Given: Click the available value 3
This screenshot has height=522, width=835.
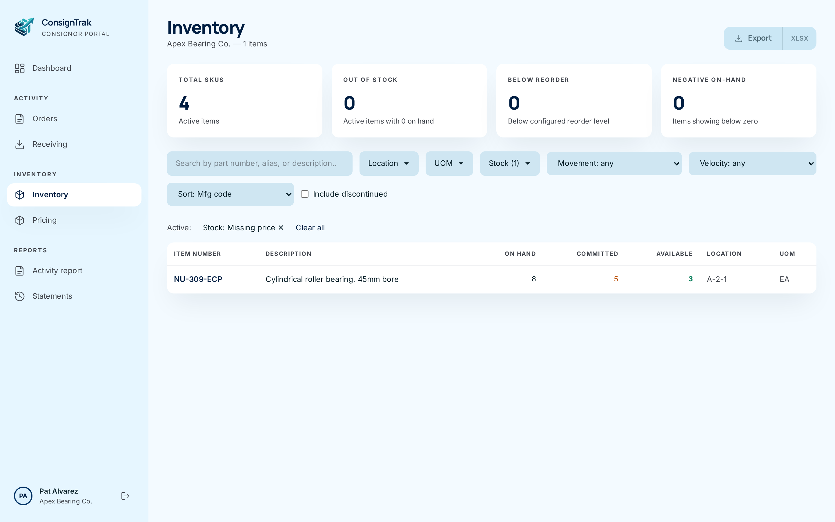Looking at the screenshot, I should click(690, 279).
